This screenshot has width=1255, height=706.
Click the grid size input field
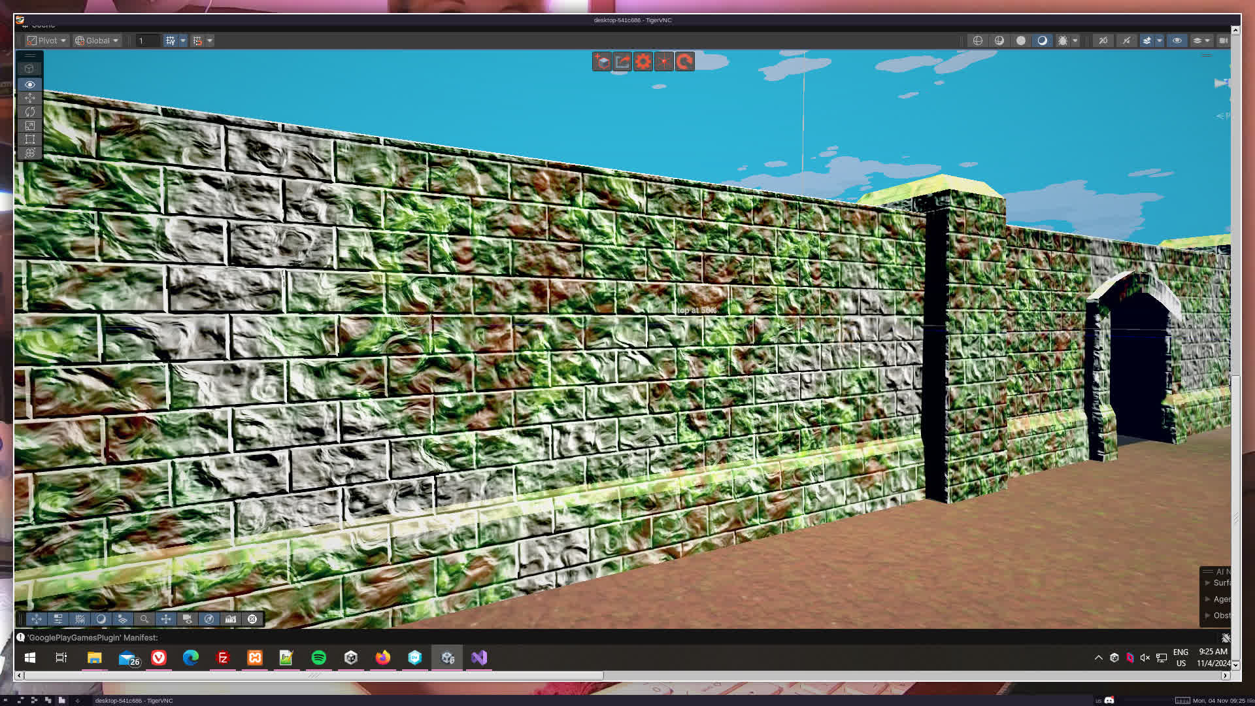(x=148, y=41)
